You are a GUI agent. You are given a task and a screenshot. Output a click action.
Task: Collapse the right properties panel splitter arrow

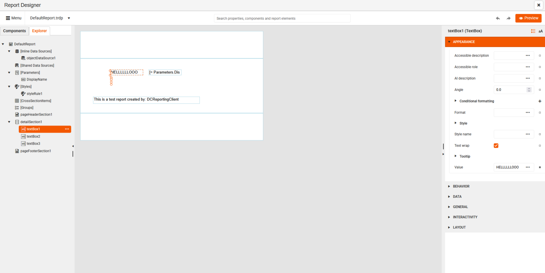pyautogui.click(x=443, y=154)
